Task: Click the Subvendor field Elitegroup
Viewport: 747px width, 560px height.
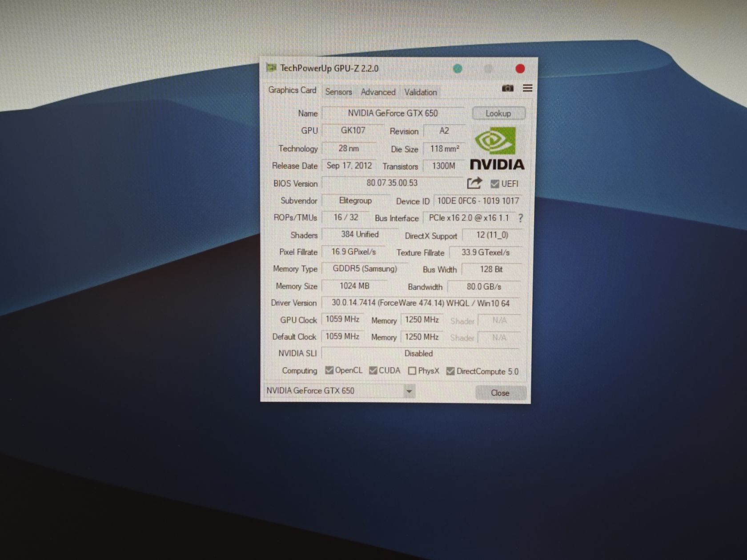Action: (356, 201)
